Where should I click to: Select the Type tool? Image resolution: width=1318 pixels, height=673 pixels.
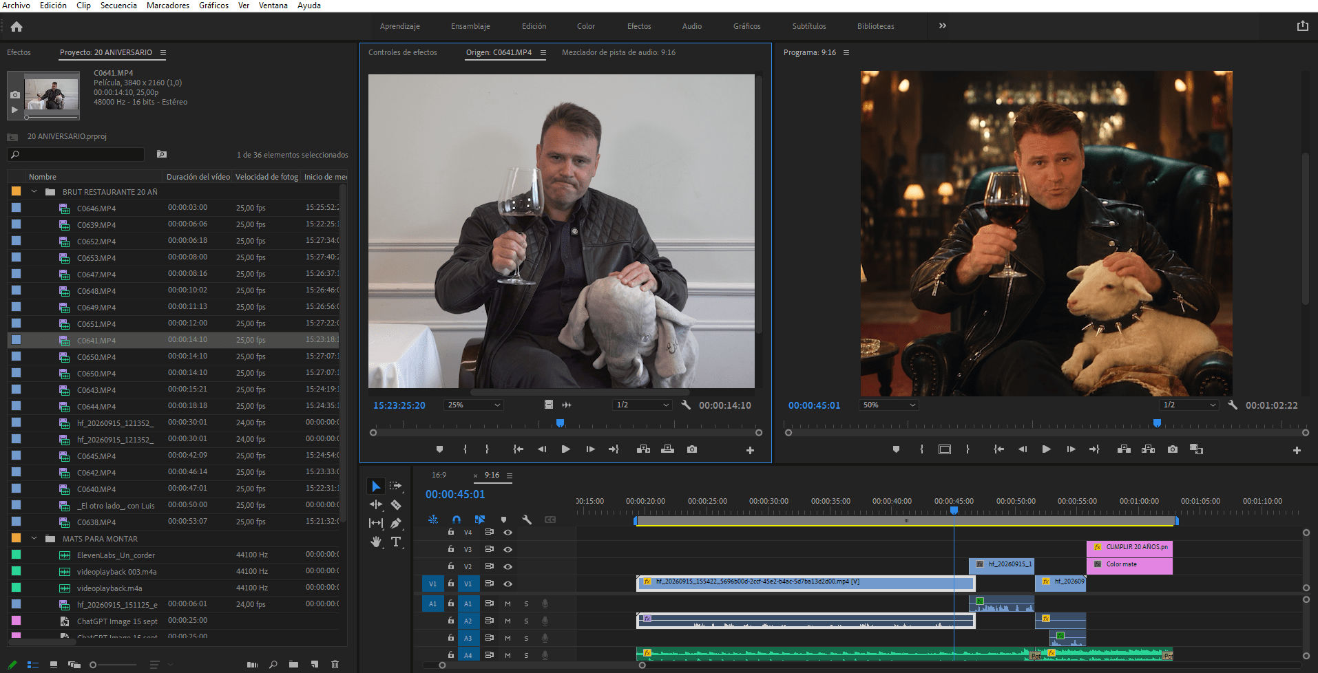(396, 542)
